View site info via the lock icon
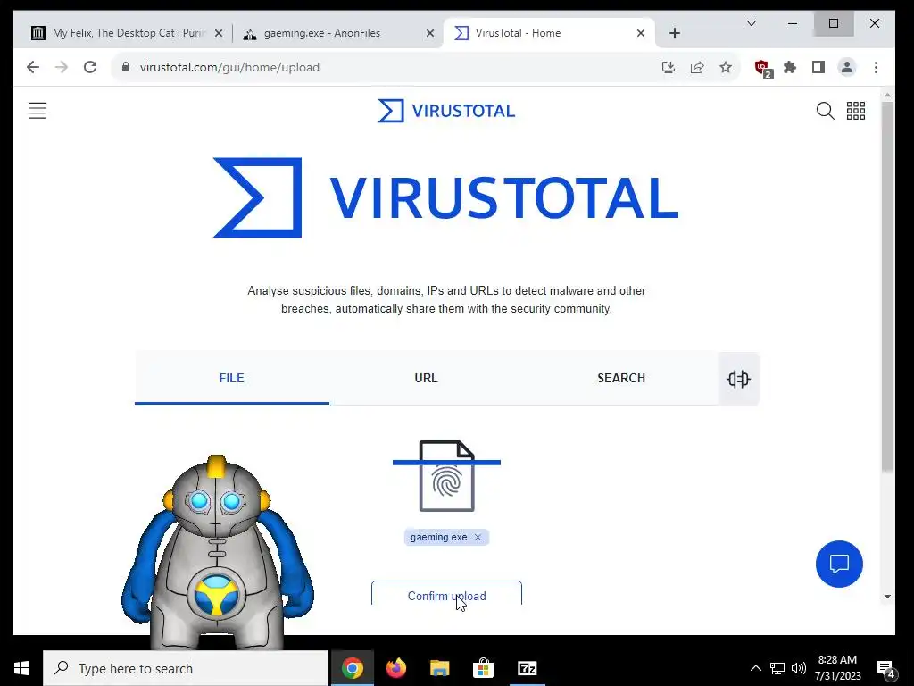This screenshot has height=686, width=914. tap(125, 67)
